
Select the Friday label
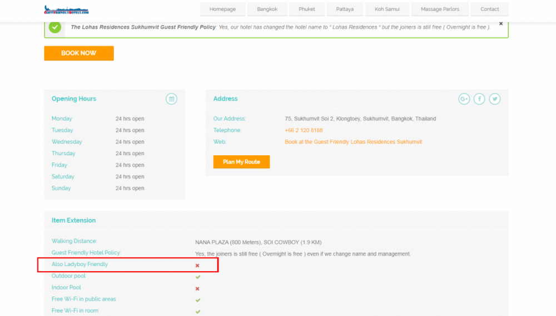point(59,165)
